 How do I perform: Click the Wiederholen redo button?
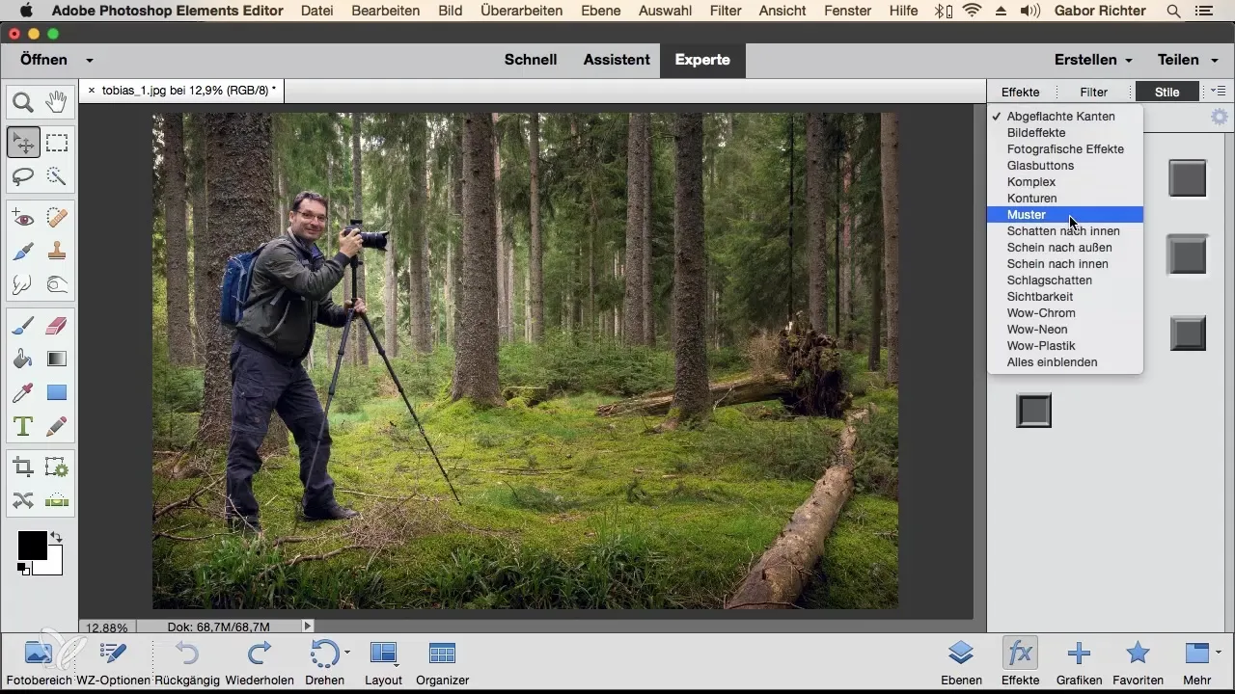click(x=260, y=663)
